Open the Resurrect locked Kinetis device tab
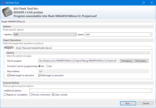Image resolution: width=156 pixels, height=108 pixels. (37, 48)
